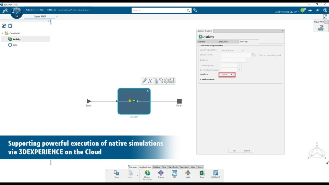Open the tag icon beside search
Viewport: 329px width, 185px height.
(x=195, y=10)
